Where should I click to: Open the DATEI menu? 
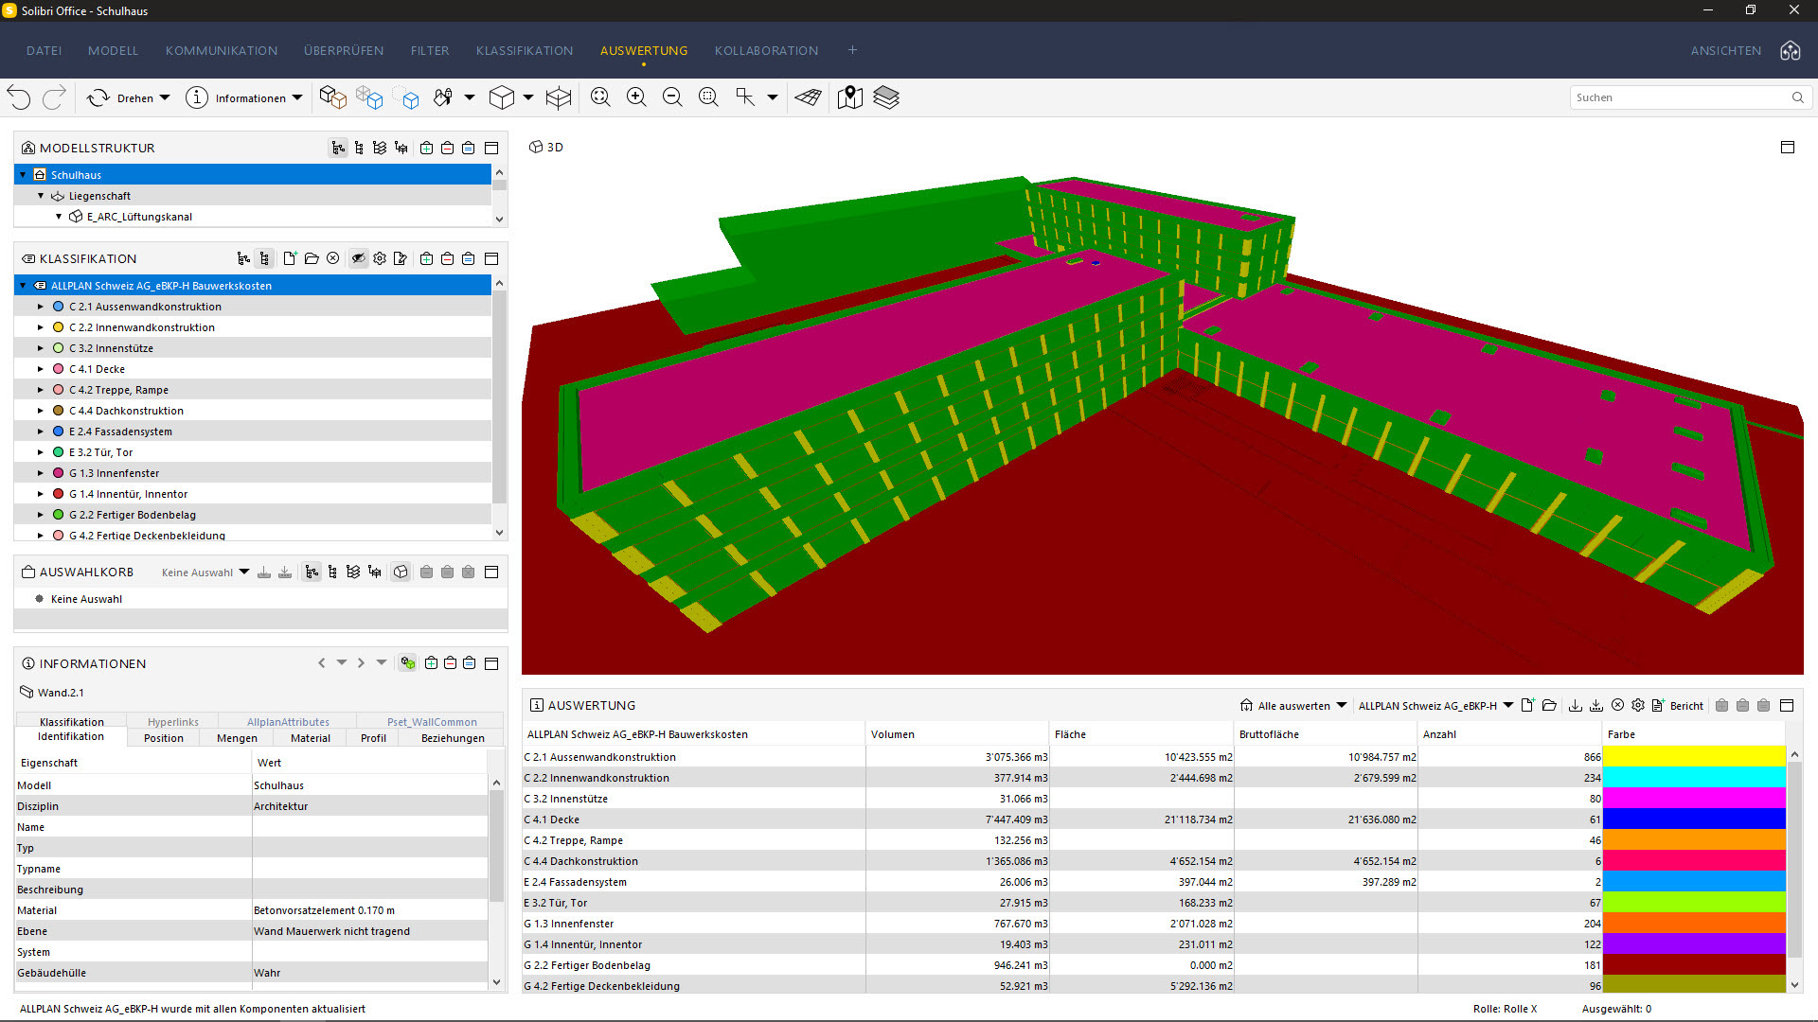coord(45,51)
